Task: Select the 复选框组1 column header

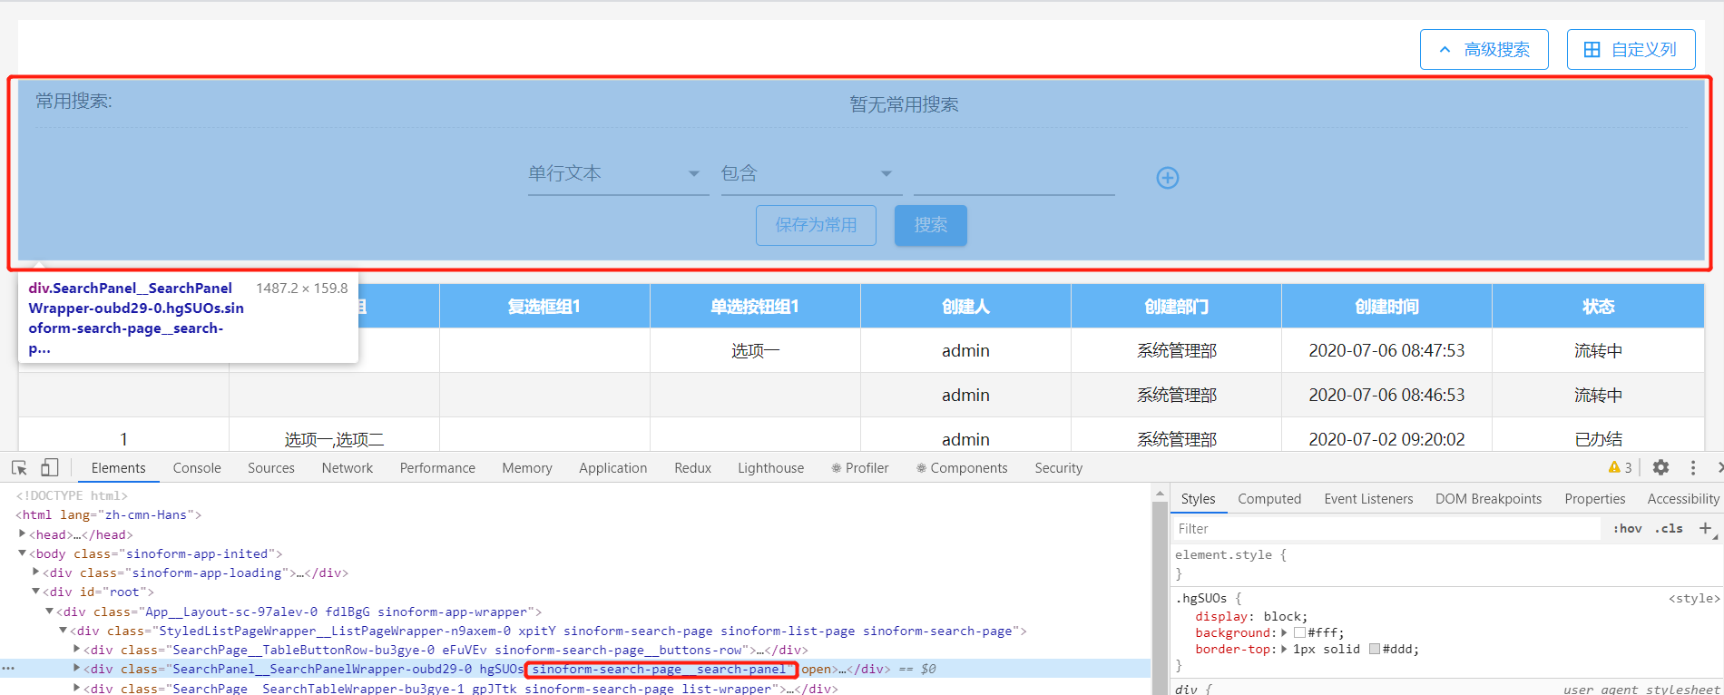Action: pos(544,307)
